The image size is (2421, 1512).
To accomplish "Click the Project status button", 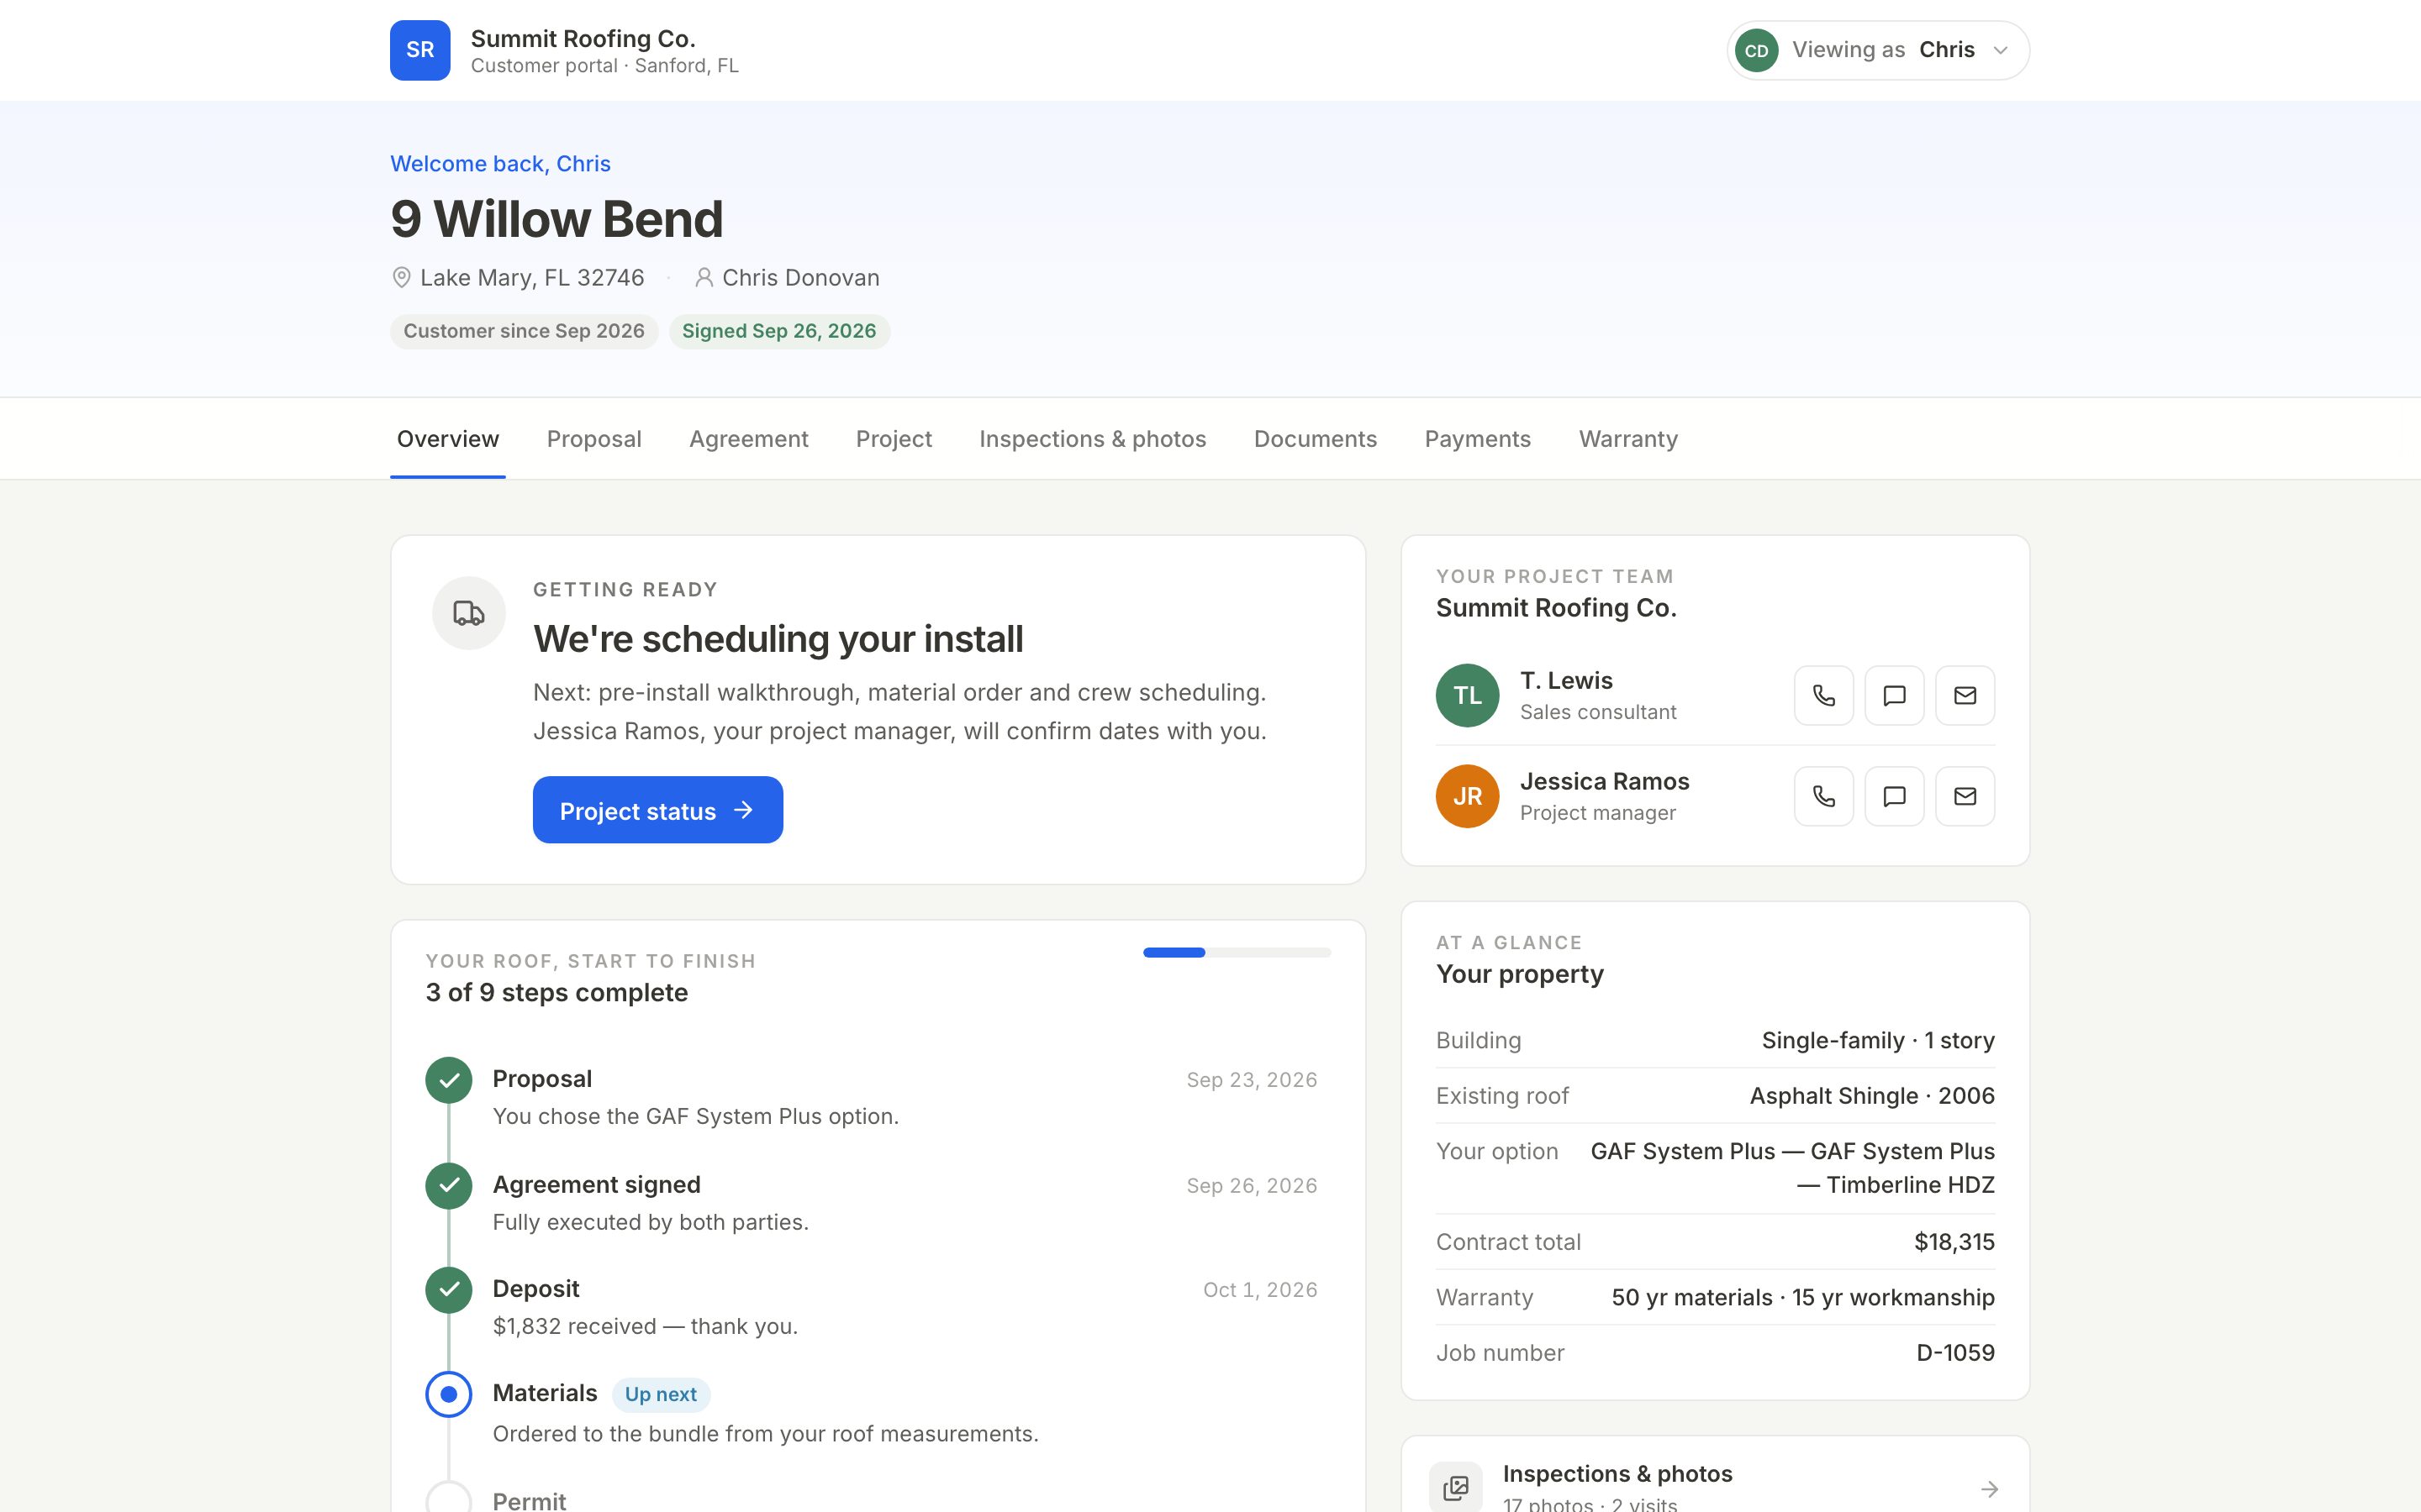I will coord(657,810).
